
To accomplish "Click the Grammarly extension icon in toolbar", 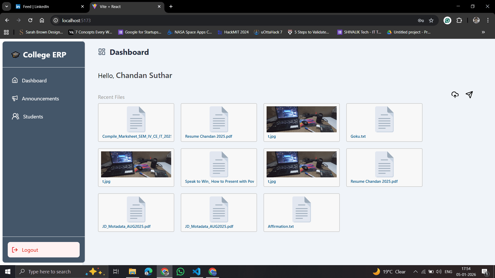I will tap(447, 20).
